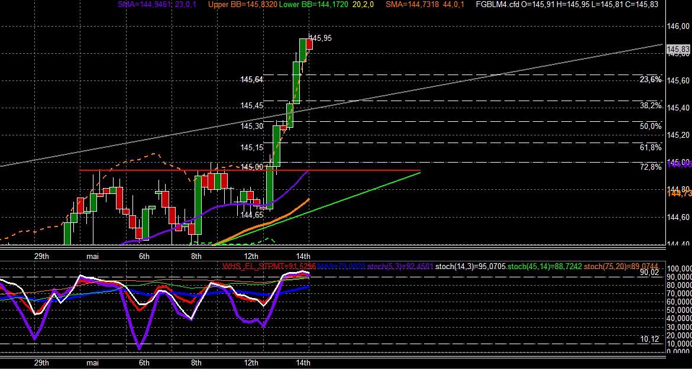
Task: Click the 61,8% retracement label
Action: [x=651, y=147]
